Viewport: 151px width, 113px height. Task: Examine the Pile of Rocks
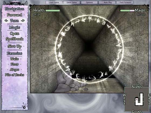[x=15, y=75]
